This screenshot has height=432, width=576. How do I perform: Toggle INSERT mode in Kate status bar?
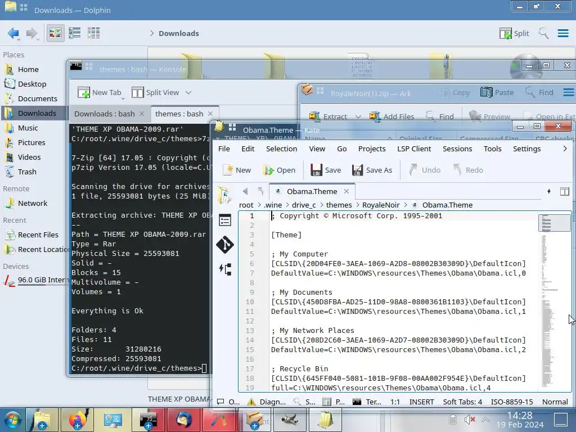pos(421,402)
